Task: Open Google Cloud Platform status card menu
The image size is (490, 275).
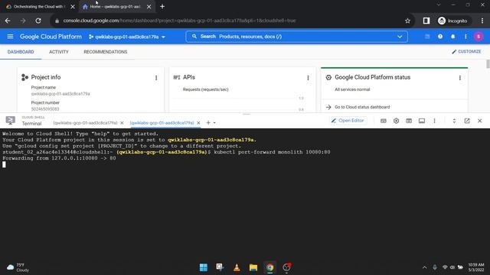Action: click(x=459, y=78)
